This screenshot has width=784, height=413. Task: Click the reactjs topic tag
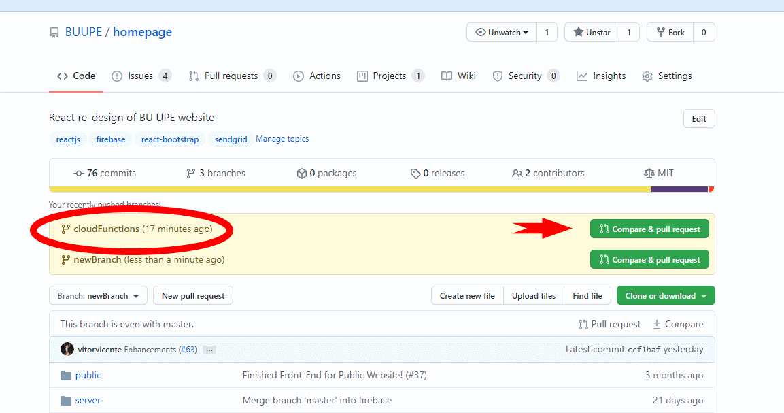68,139
